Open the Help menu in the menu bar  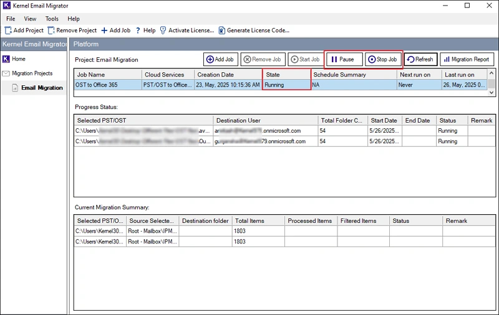point(74,19)
